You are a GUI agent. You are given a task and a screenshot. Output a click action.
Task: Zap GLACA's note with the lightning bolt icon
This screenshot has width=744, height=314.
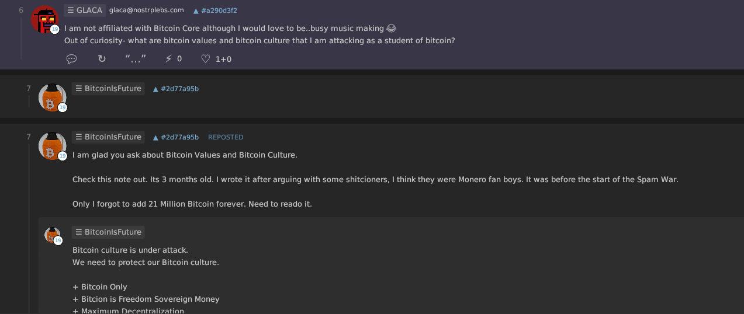pos(169,58)
